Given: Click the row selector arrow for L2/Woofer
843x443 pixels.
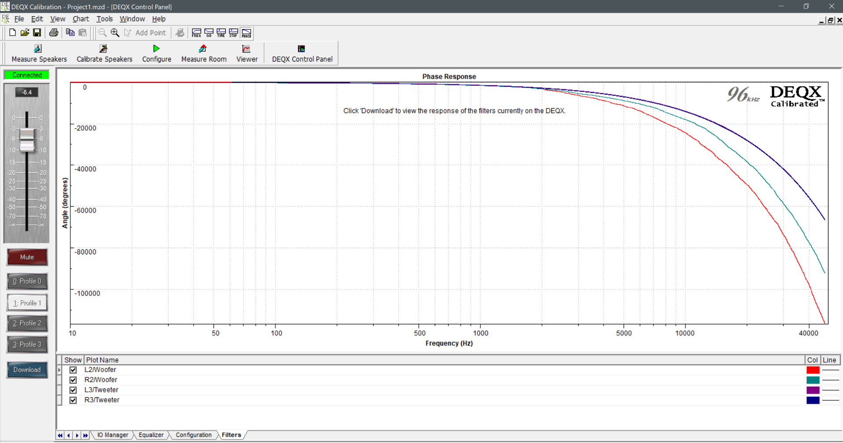Looking at the screenshot, I should tap(59, 370).
